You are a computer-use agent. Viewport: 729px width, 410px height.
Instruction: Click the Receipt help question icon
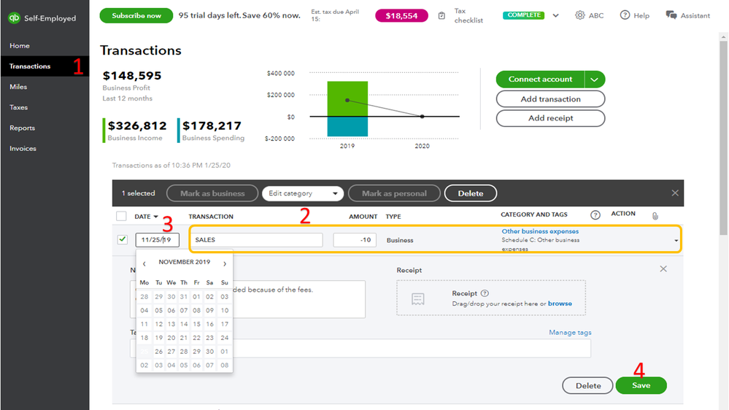(485, 293)
